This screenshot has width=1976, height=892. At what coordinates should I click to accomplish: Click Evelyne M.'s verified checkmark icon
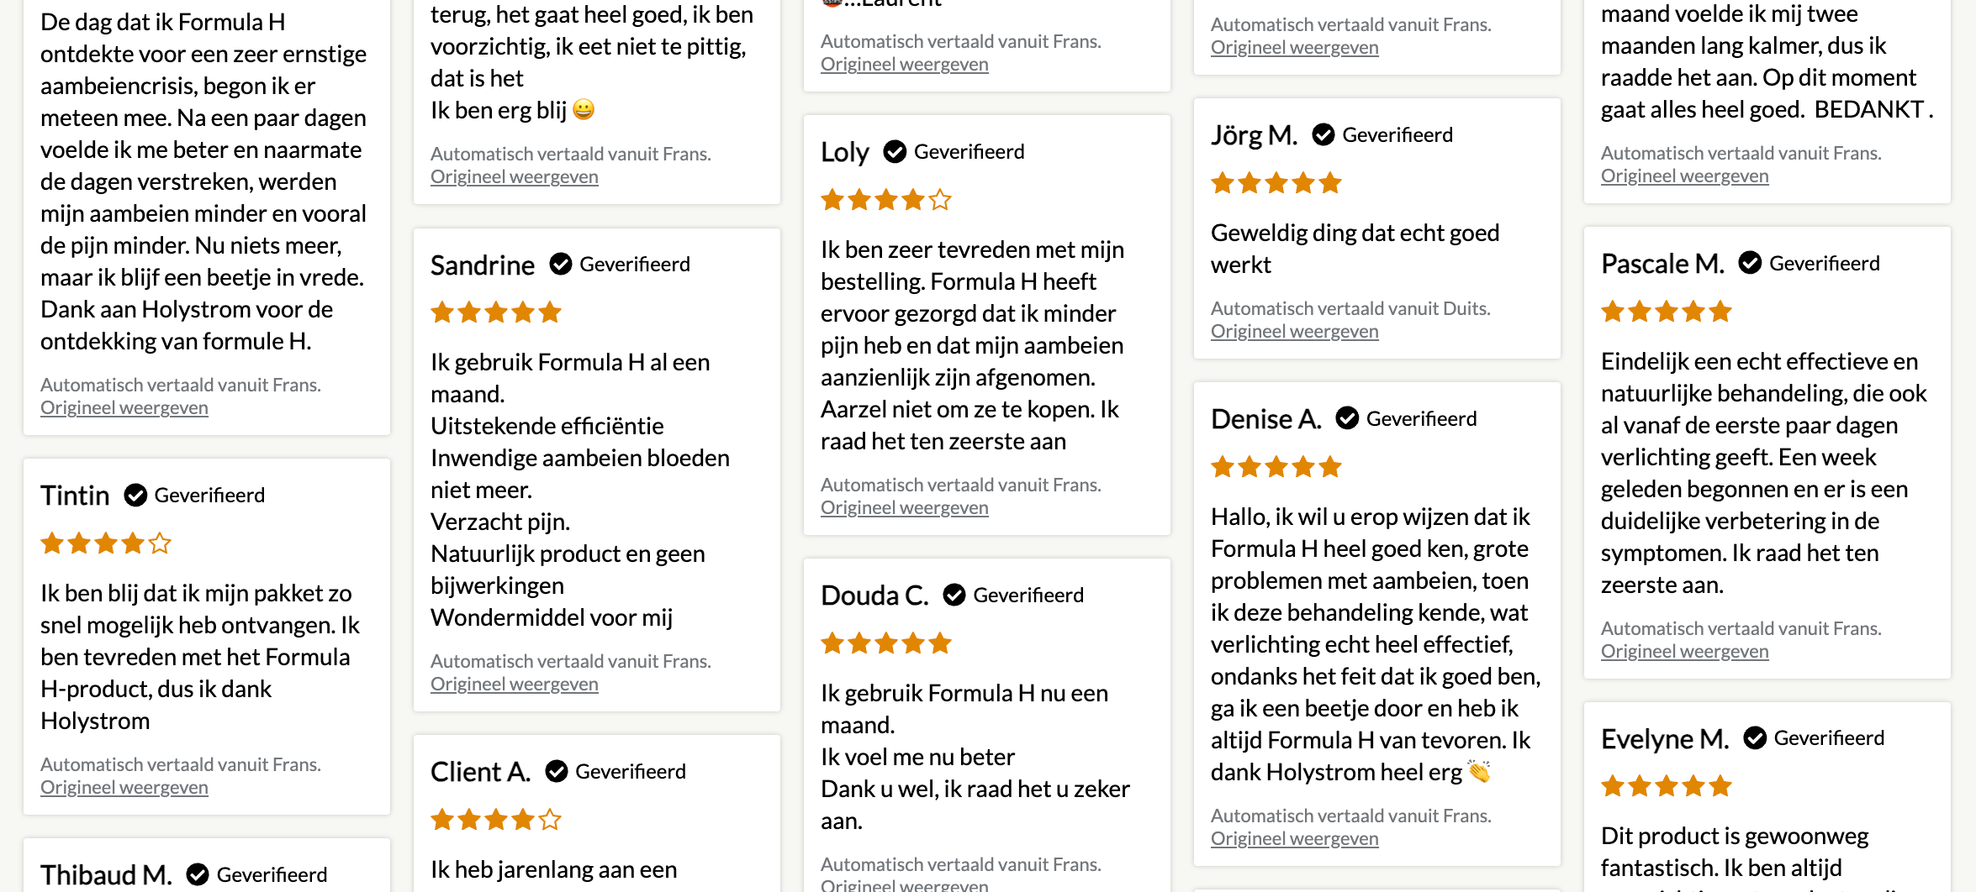(x=1755, y=738)
